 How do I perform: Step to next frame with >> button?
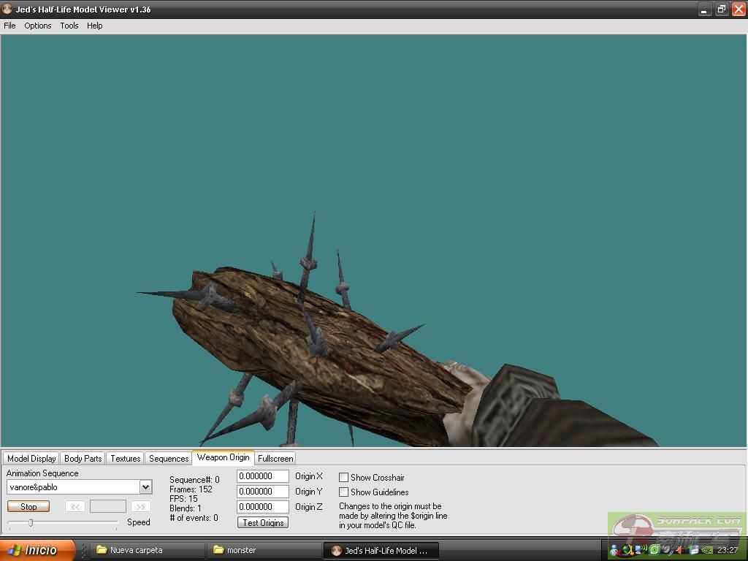click(x=141, y=507)
